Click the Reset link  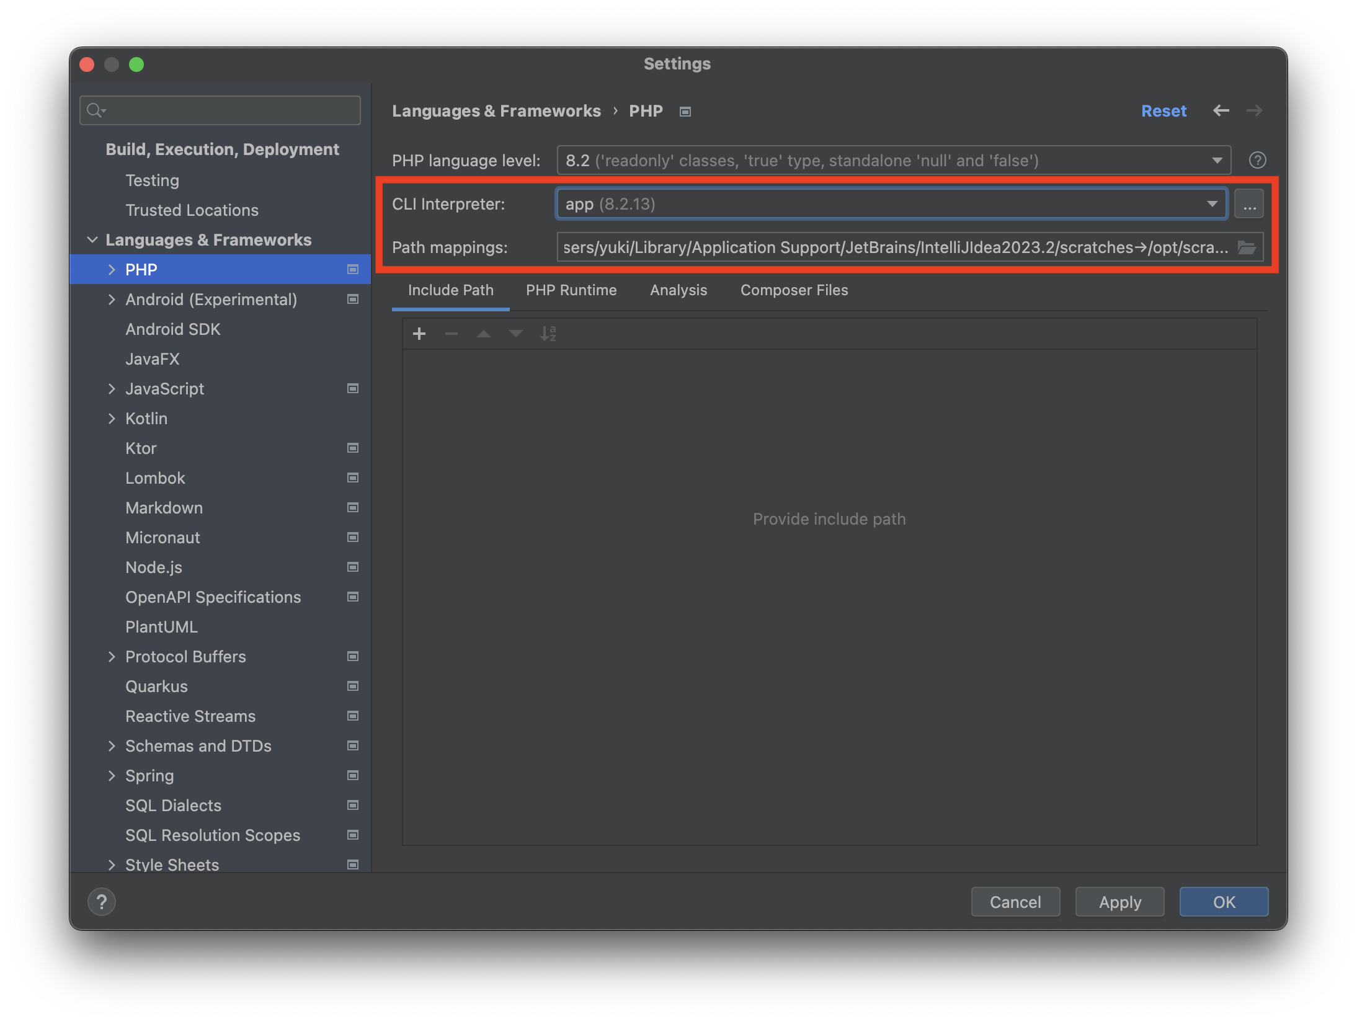tap(1163, 111)
